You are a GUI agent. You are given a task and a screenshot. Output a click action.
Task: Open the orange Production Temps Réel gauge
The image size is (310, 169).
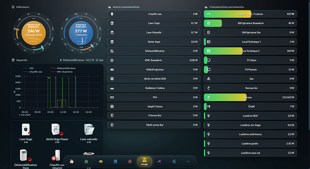click(x=34, y=33)
